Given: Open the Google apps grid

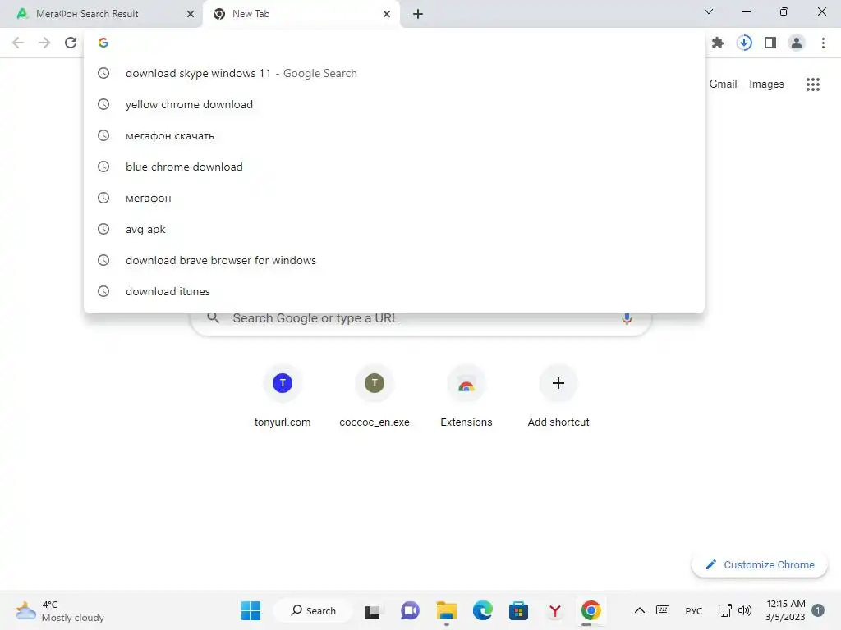Looking at the screenshot, I should tap(812, 84).
